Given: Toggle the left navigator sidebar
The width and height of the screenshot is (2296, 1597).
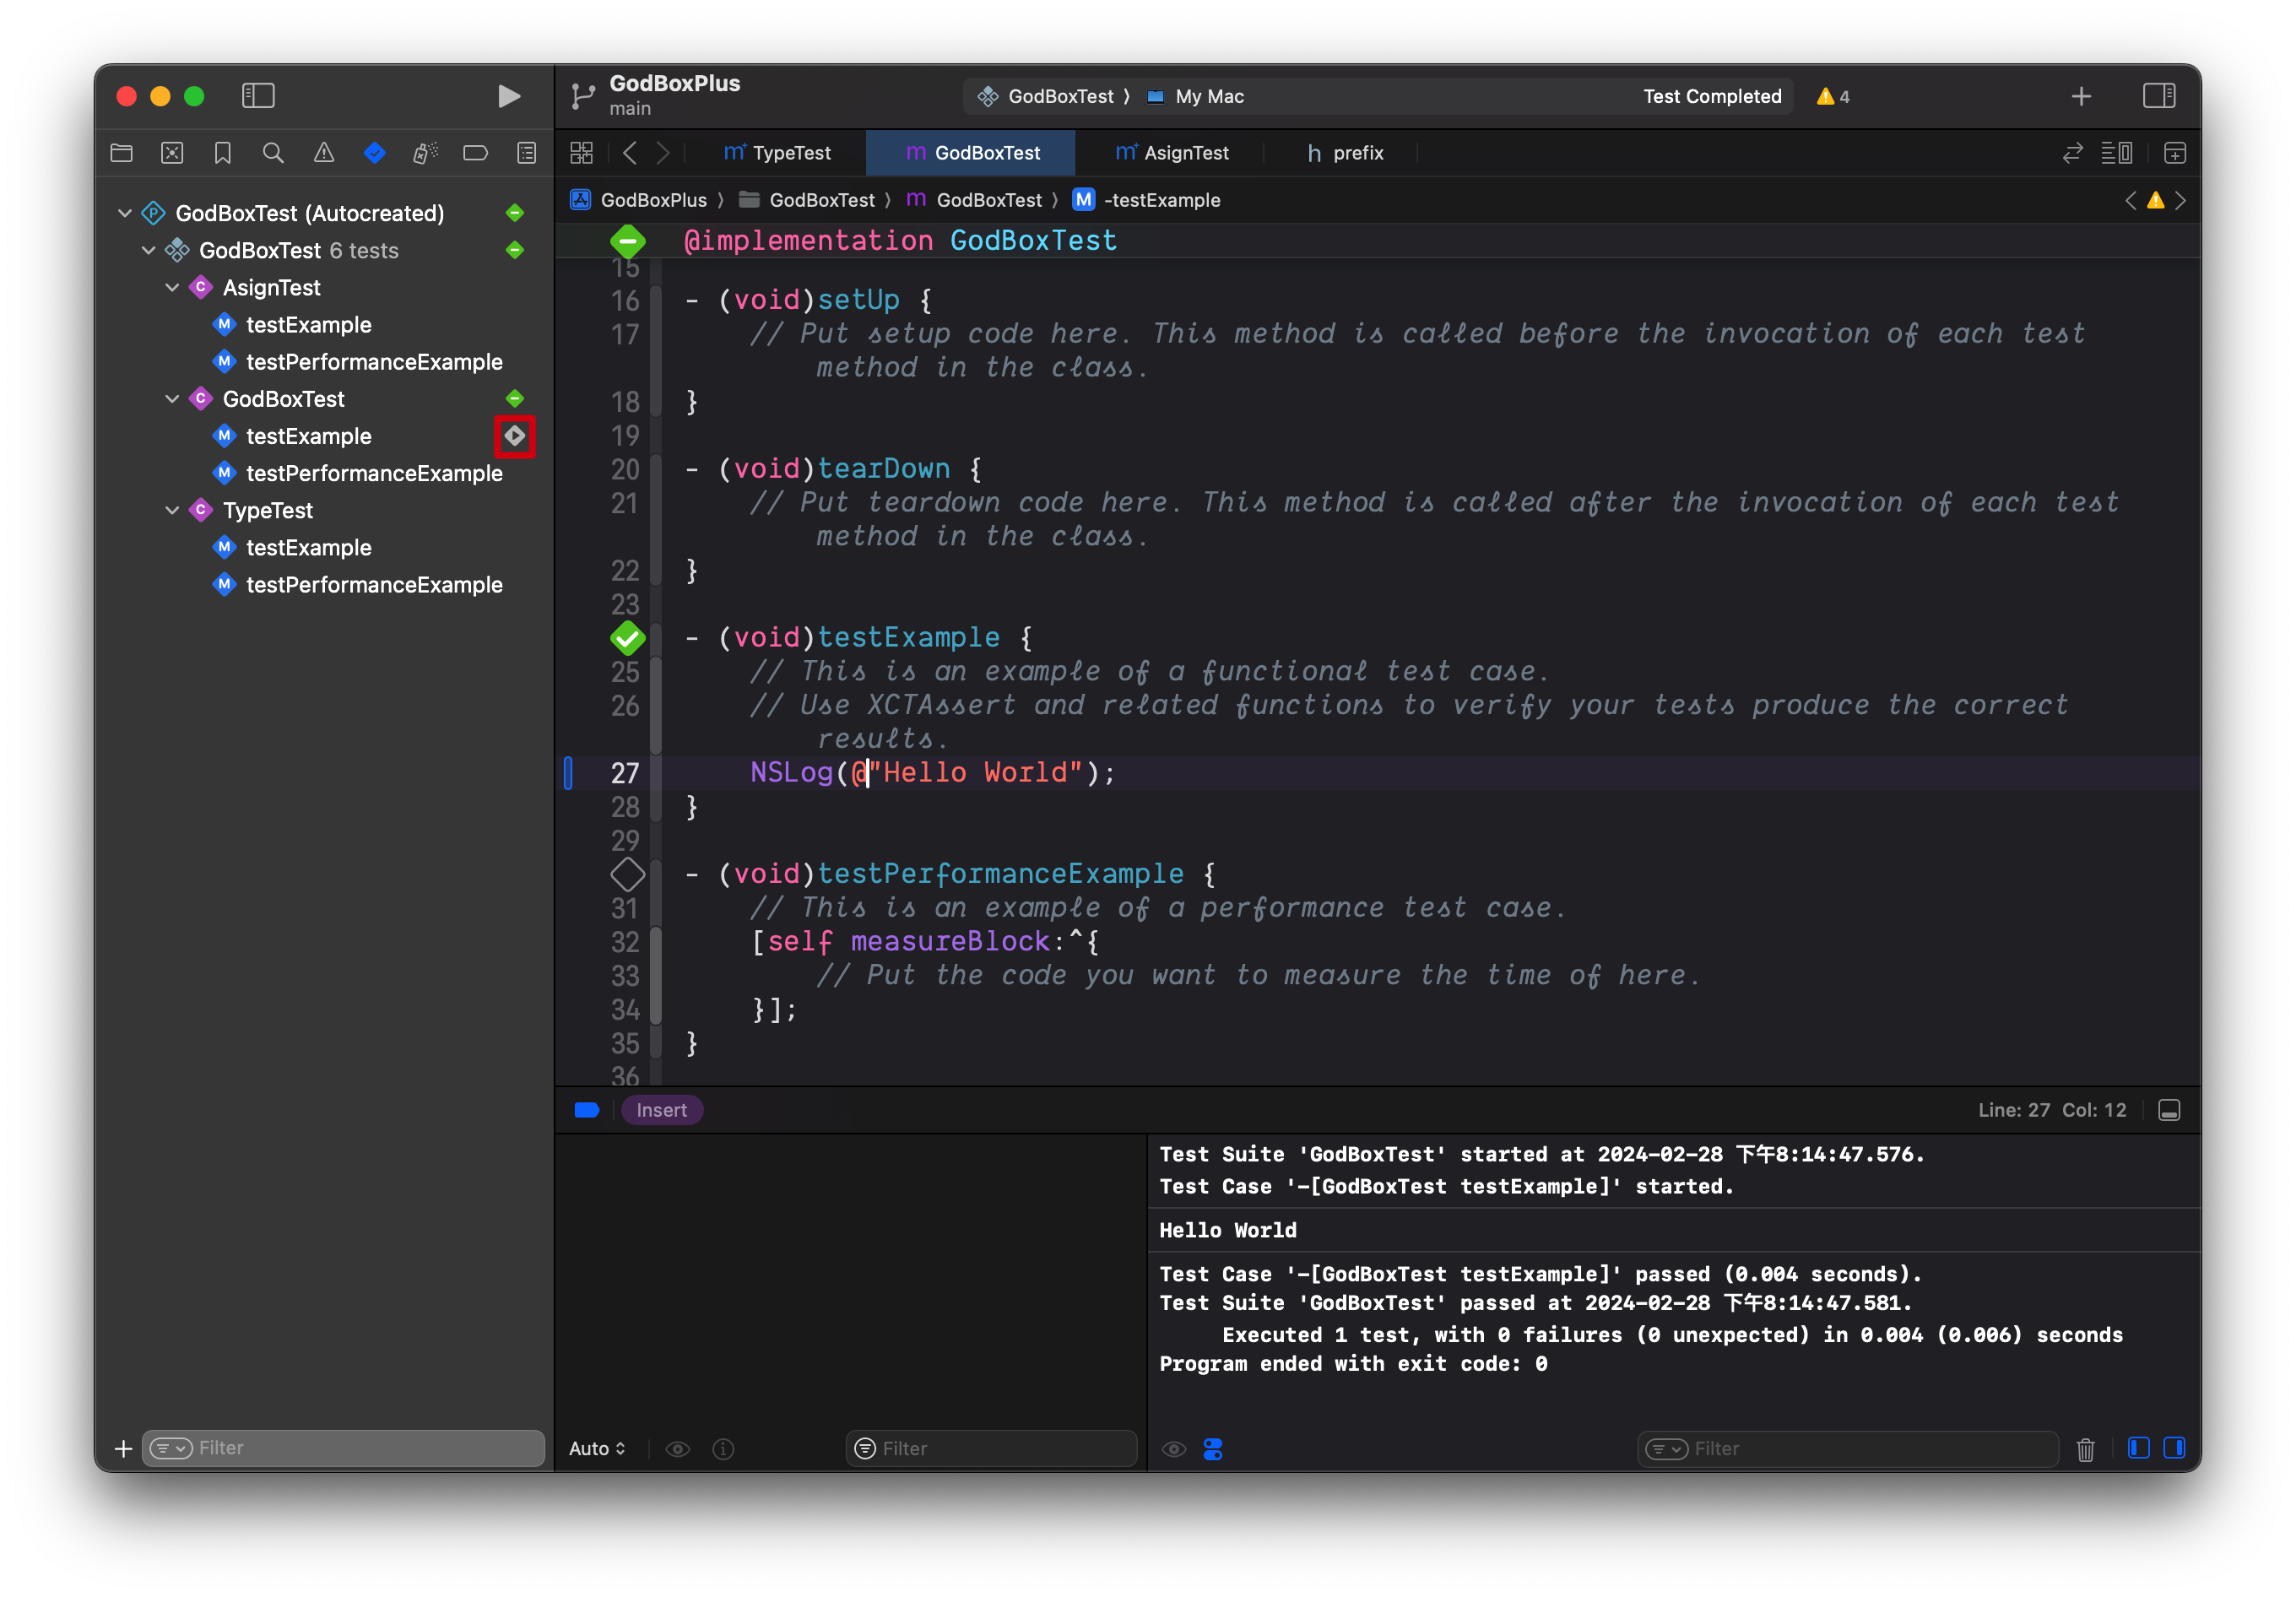Looking at the screenshot, I should click(258, 96).
